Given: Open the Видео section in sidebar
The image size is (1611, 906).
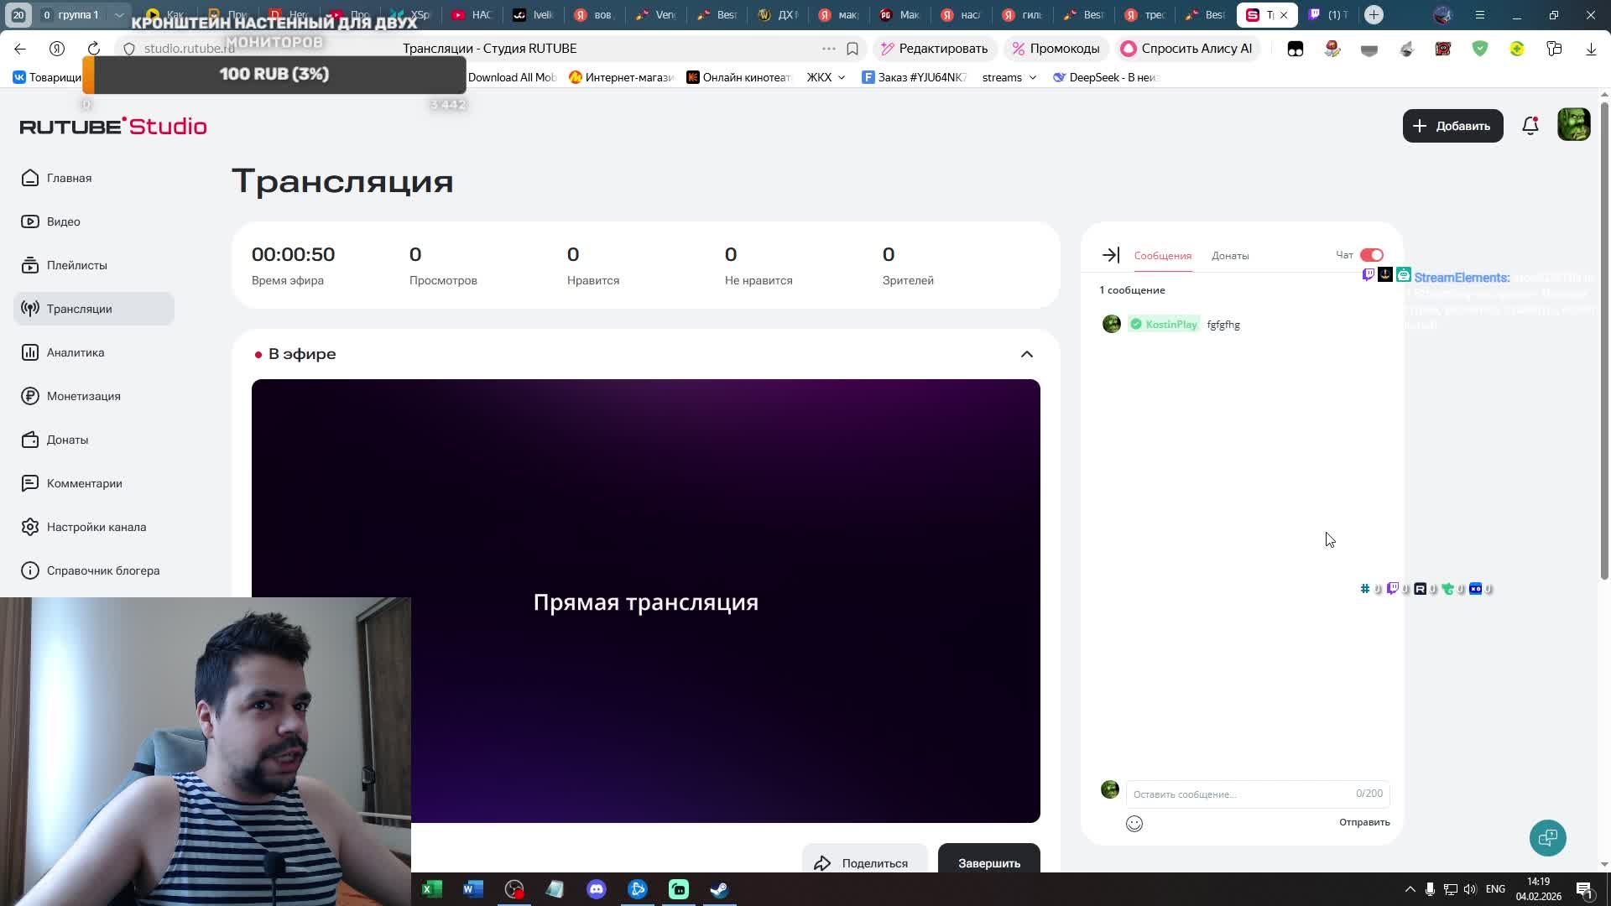Looking at the screenshot, I should coord(64,221).
